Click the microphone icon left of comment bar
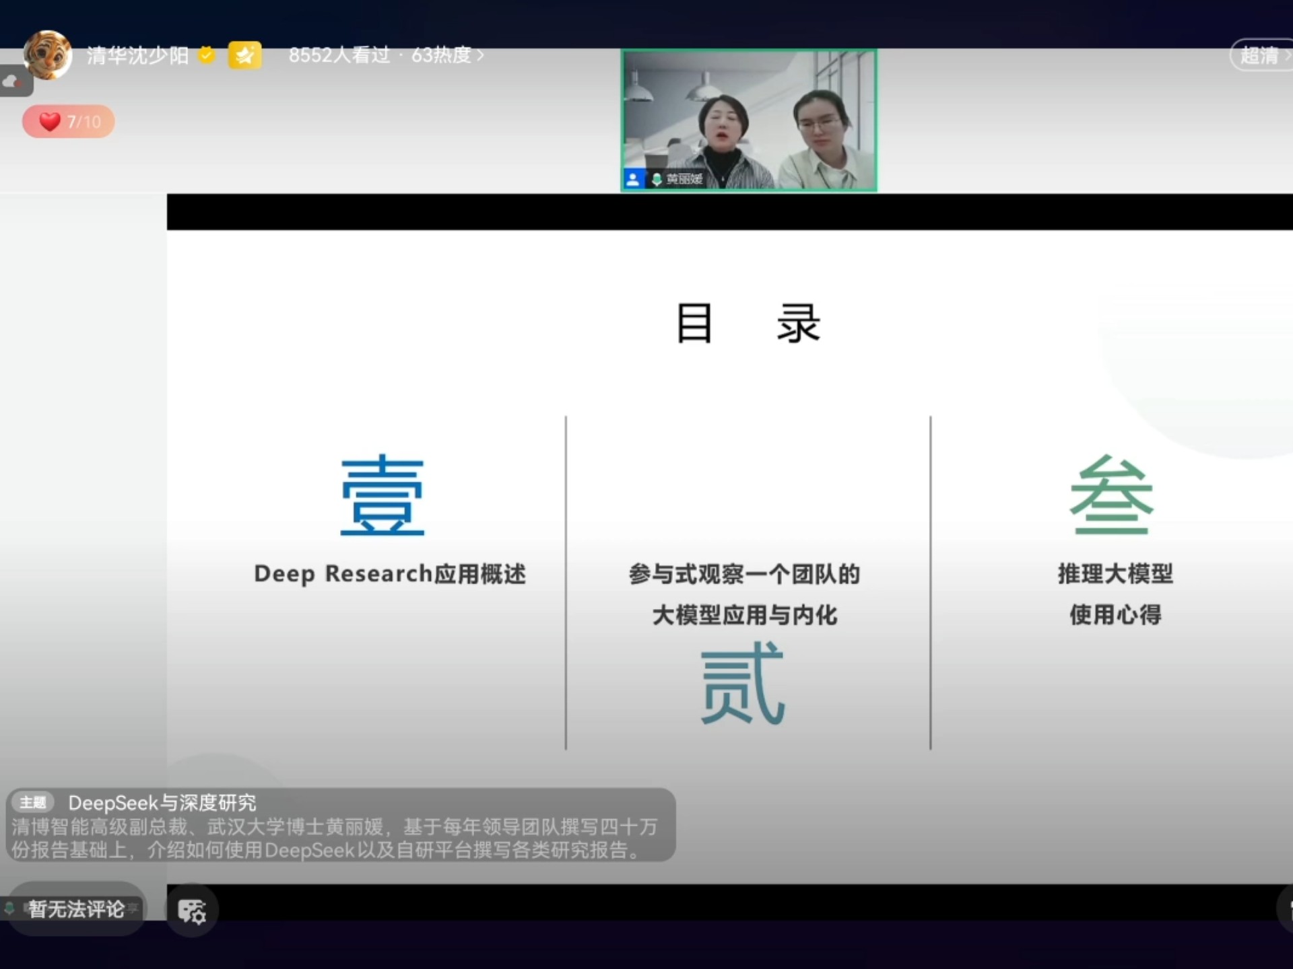Image resolution: width=1293 pixels, height=969 pixels. click(x=9, y=907)
